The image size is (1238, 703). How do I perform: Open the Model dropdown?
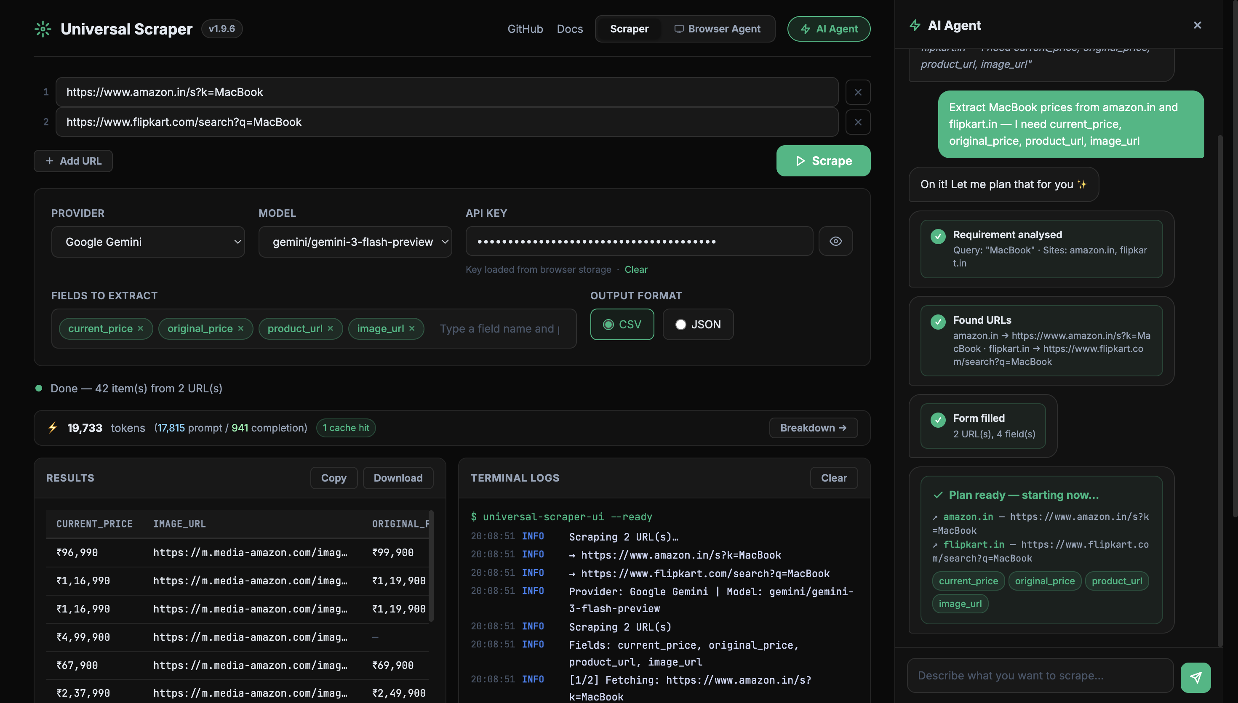point(355,241)
